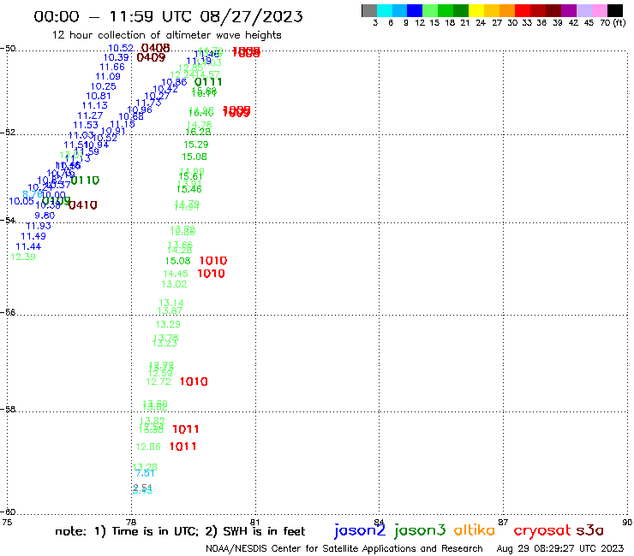Screen dimensions: 634x556
Task: Click the blue wave height 11.93
Action: click(39, 226)
